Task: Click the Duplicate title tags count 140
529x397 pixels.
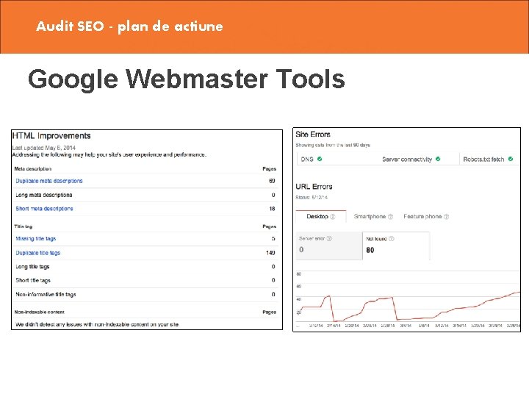Action: coord(270,253)
